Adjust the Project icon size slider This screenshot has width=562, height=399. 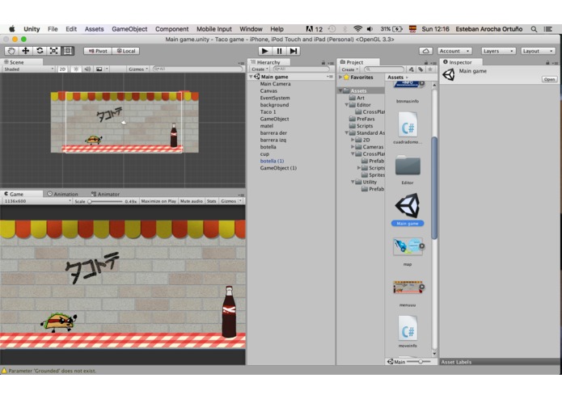point(420,362)
